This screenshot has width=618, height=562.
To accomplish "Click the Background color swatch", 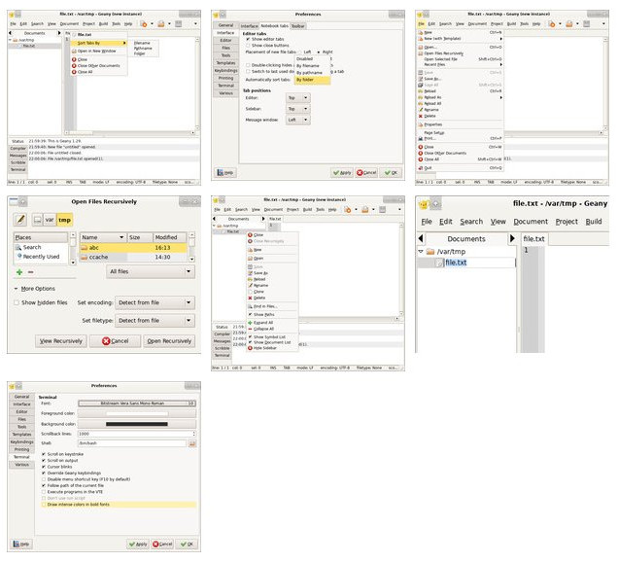I will tap(136, 424).
